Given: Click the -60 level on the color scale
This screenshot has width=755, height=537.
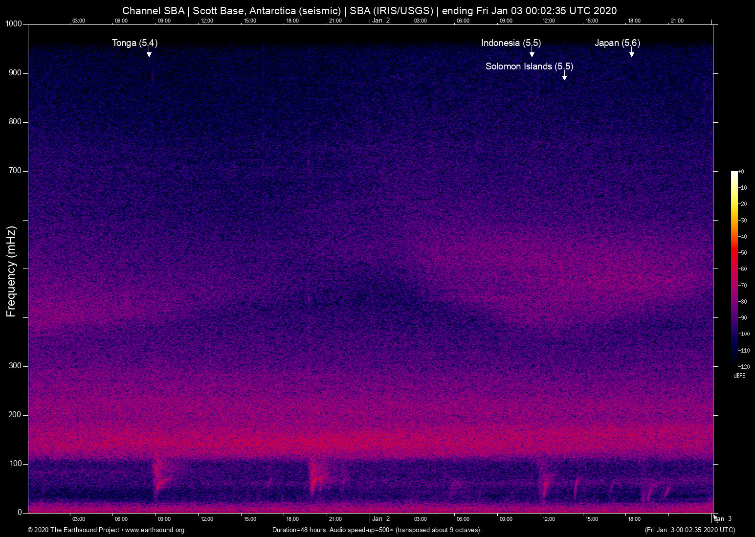Looking at the screenshot, I should (x=742, y=268).
